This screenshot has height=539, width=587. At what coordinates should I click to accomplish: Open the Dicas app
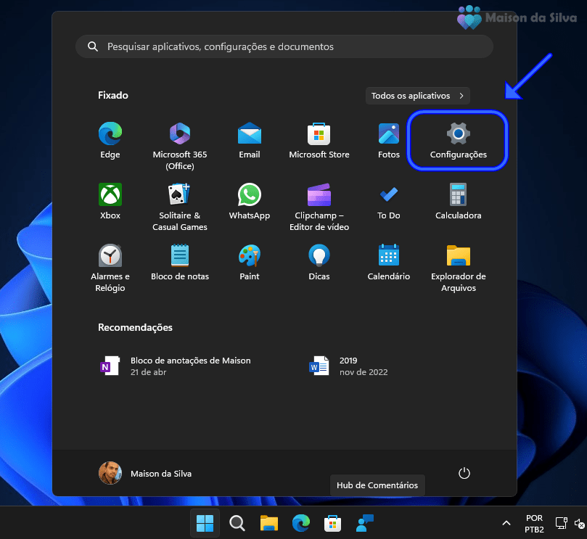coord(319,263)
